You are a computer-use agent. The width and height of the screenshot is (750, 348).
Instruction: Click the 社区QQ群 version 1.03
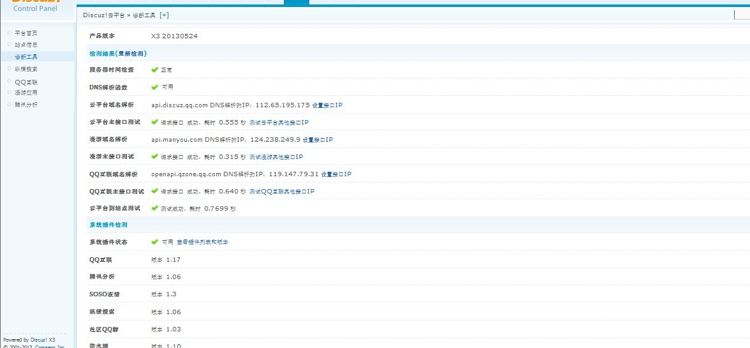166,329
